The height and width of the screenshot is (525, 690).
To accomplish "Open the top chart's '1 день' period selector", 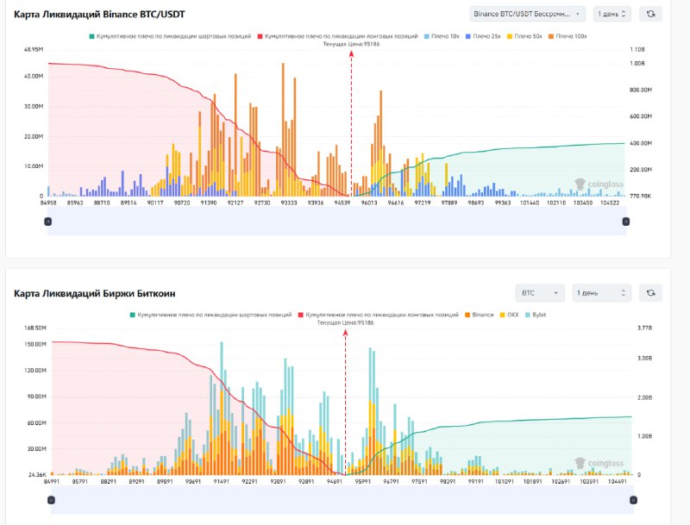I will (612, 14).
